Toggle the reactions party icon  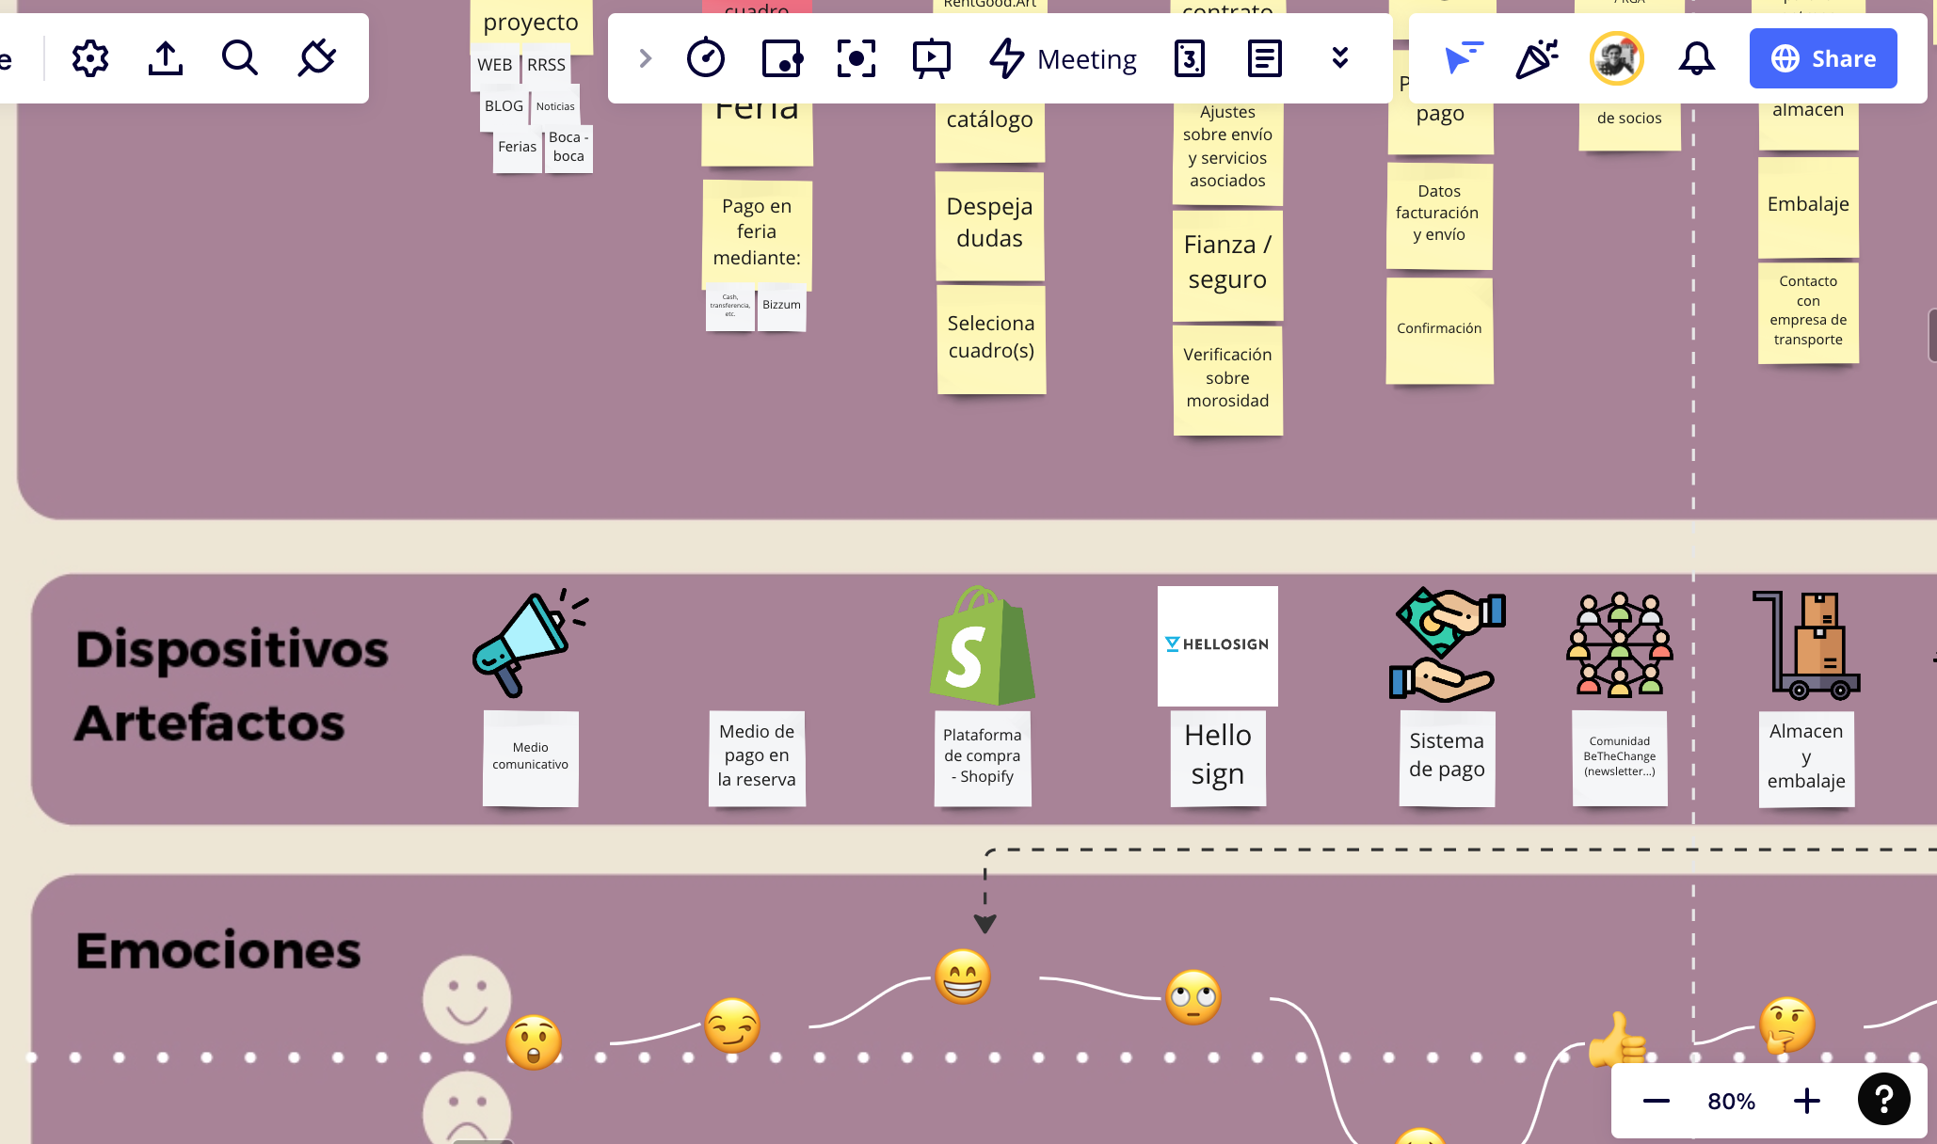(1537, 58)
